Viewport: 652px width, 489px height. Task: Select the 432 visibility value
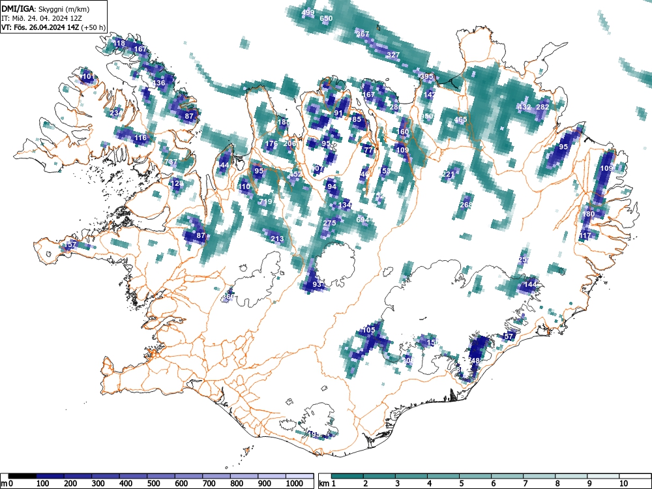(524, 107)
